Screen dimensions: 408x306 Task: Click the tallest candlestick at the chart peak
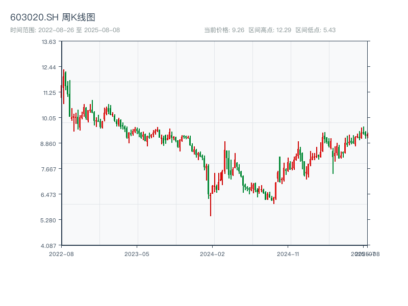(x=63, y=87)
